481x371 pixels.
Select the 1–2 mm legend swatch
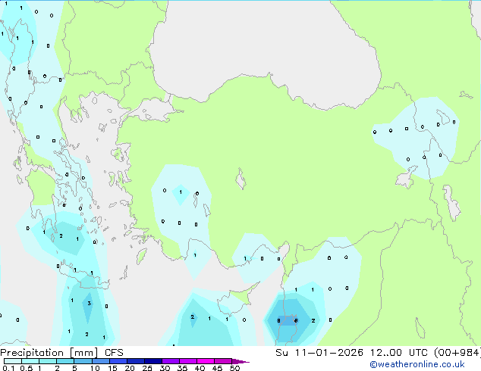click(x=48, y=361)
